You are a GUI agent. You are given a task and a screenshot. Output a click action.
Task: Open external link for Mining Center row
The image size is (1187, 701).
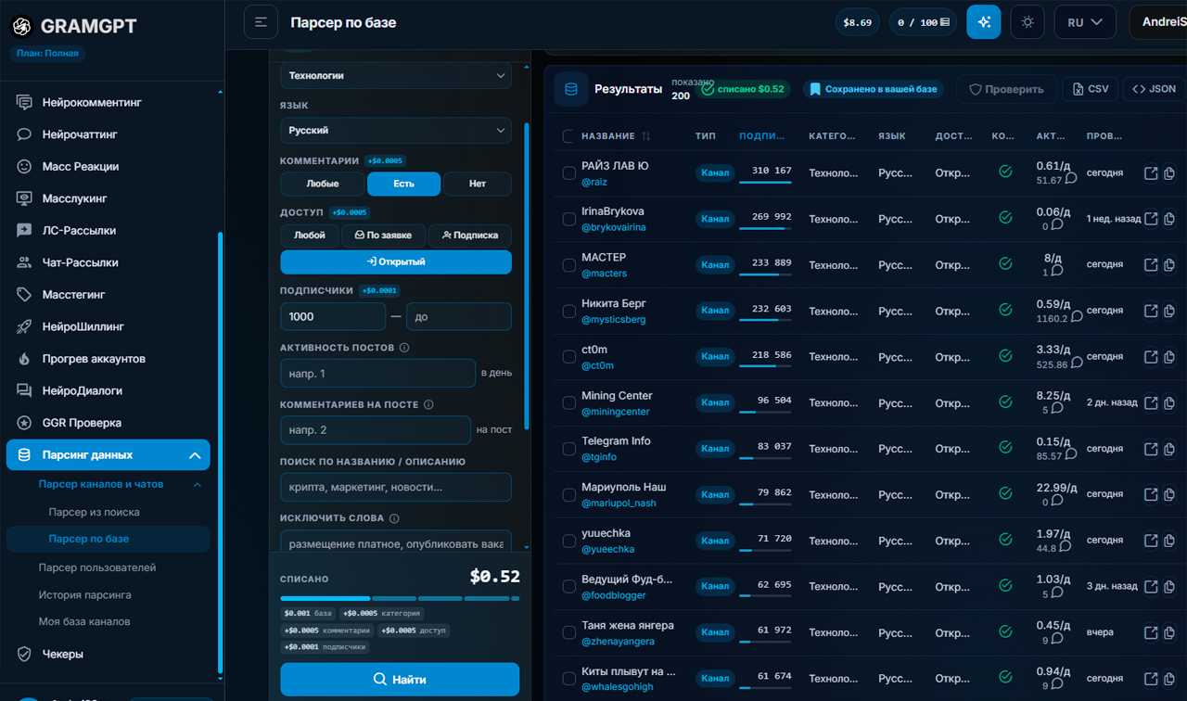[1151, 403]
